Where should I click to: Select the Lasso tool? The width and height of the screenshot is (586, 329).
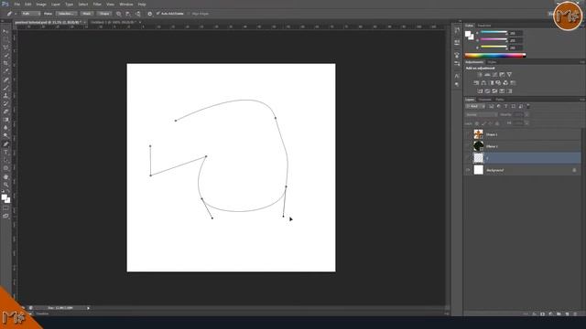[5, 48]
